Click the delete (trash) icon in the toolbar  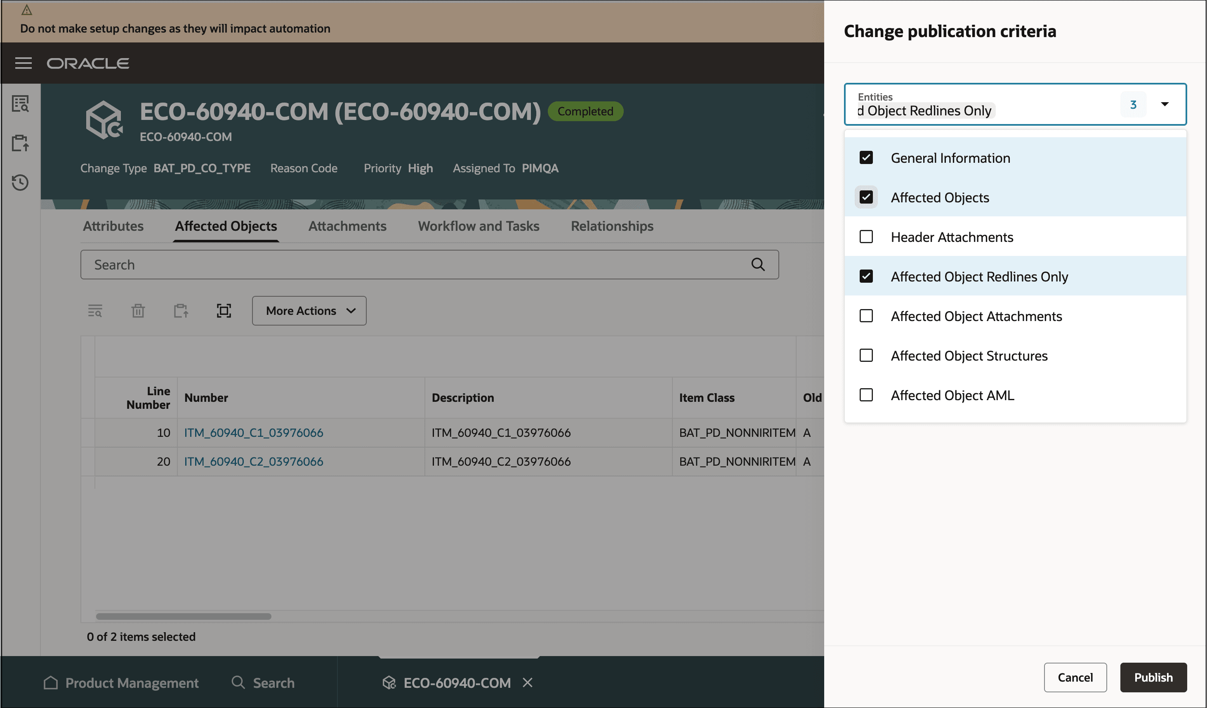(138, 310)
